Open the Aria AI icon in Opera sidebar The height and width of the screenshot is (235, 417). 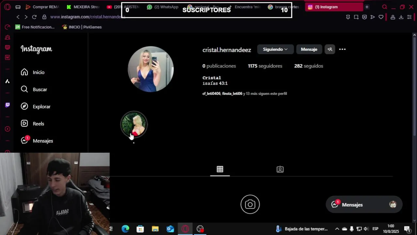[7, 81]
